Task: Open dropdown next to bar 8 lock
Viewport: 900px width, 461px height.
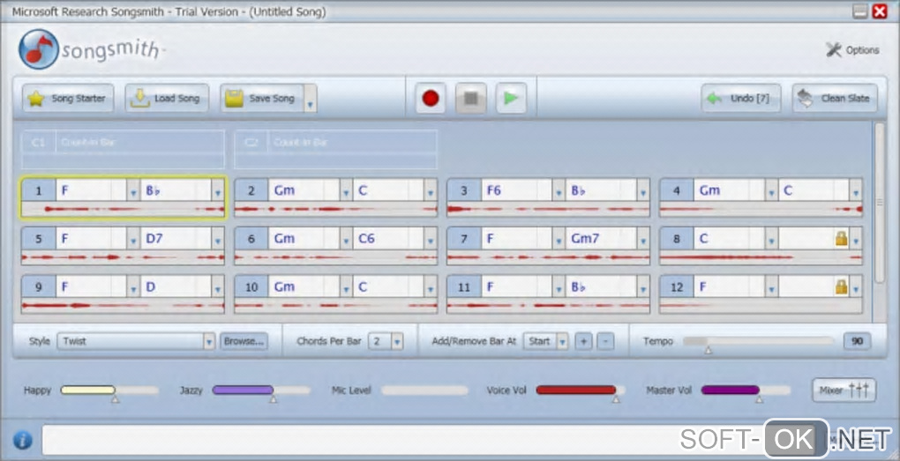Action: pos(856,240)
